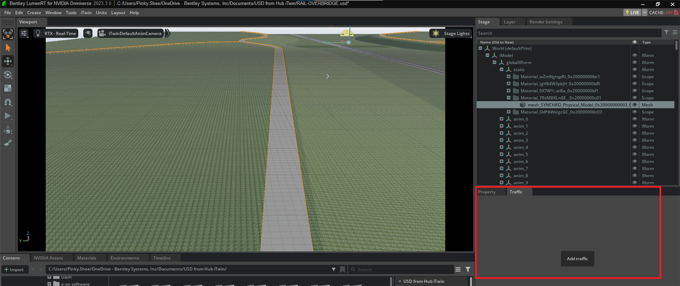This screenshot has height=286, width=680.
Task: Toggle visibility of anim_0
Action: click(x=635, y=119)
